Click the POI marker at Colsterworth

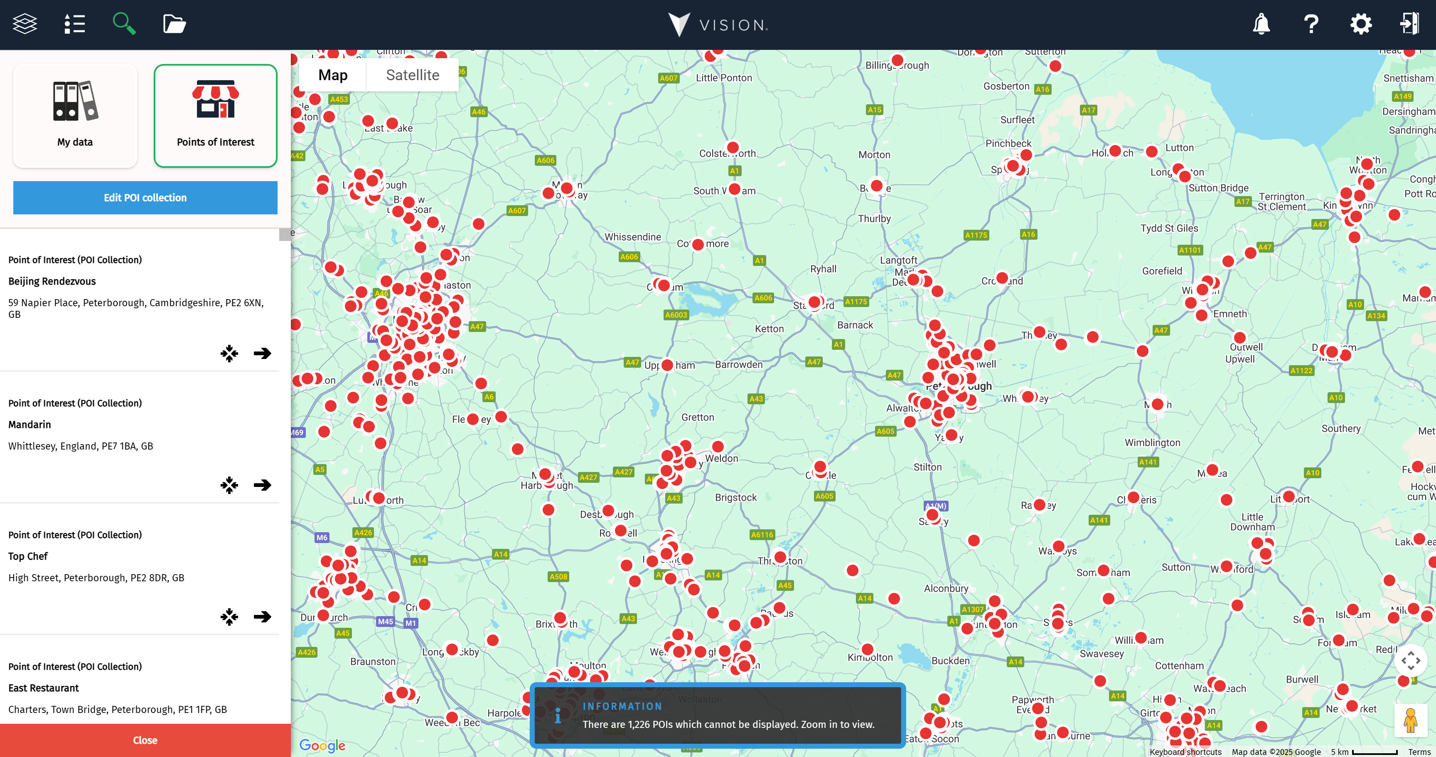coord(733,148)
